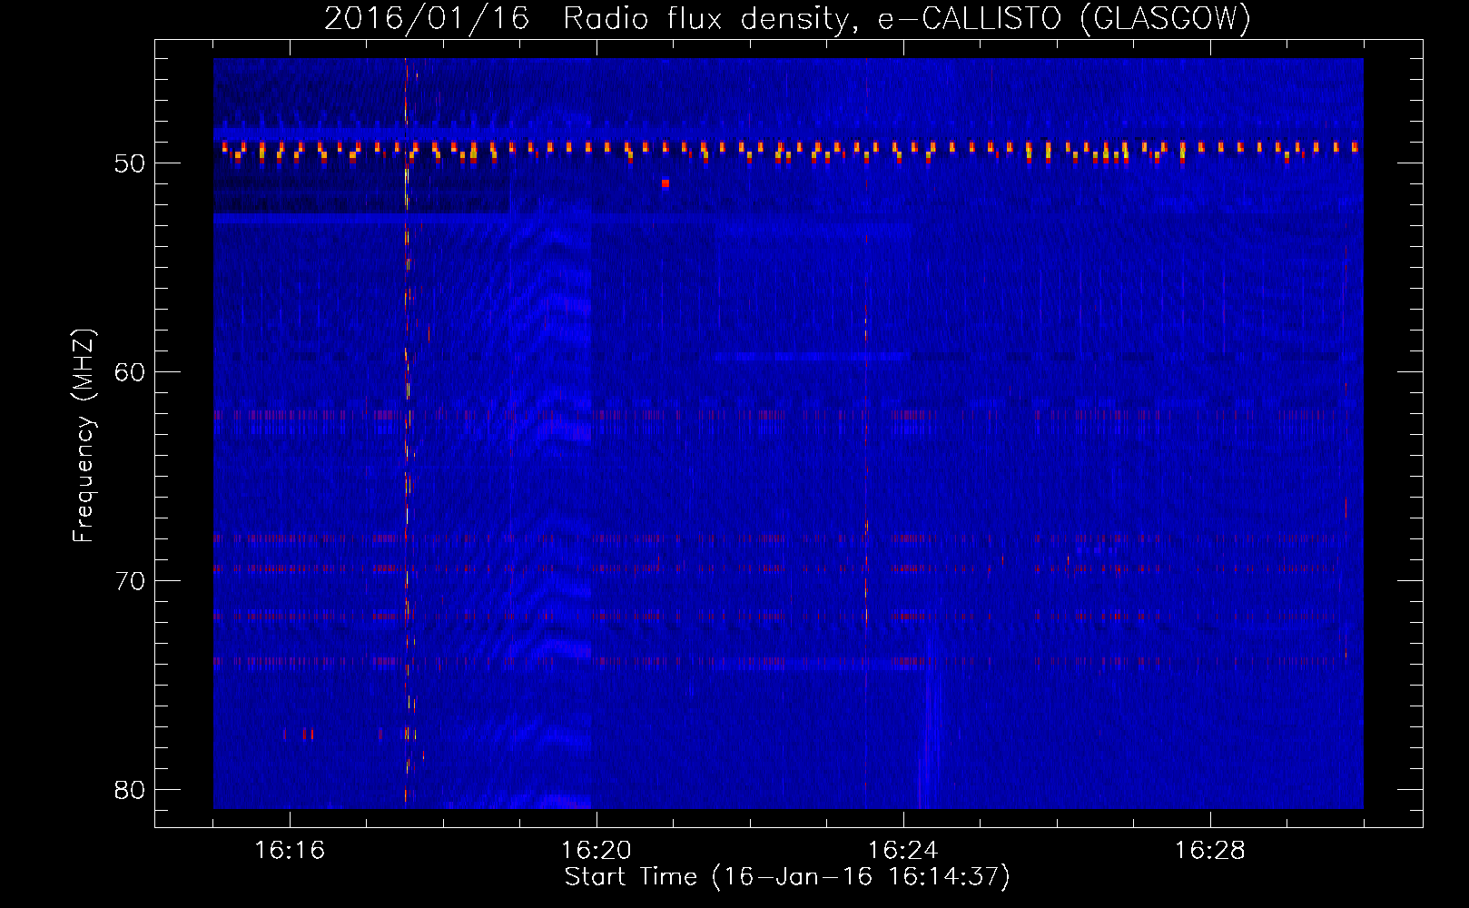Click the 80 MHz frequency tick label

[130, 790]
